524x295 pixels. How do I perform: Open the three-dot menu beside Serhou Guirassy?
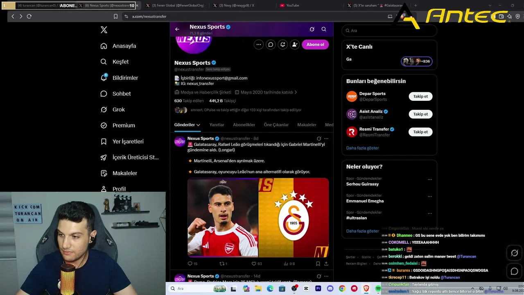(430, 179)
